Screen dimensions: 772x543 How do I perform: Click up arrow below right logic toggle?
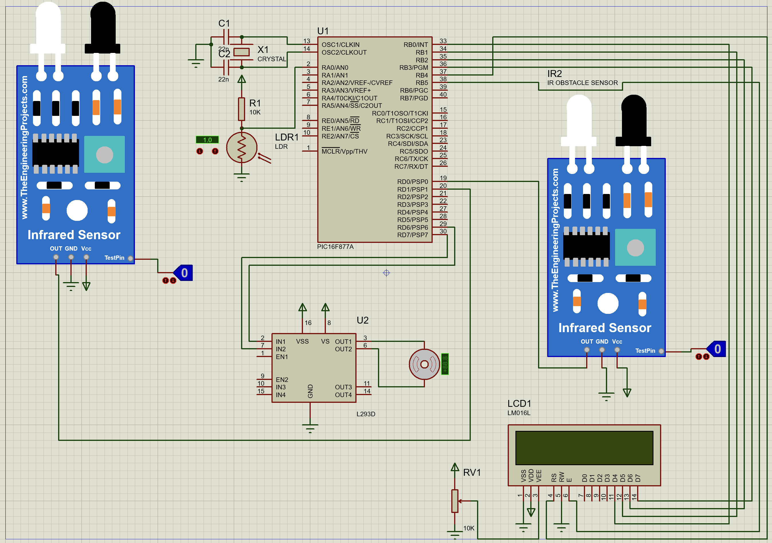[699, 356]
